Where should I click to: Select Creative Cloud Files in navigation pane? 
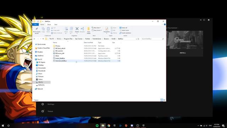tap(44, 48)
